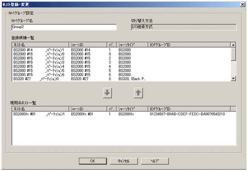Click chassis ID cell BS2000 #14

coord(81,50)
